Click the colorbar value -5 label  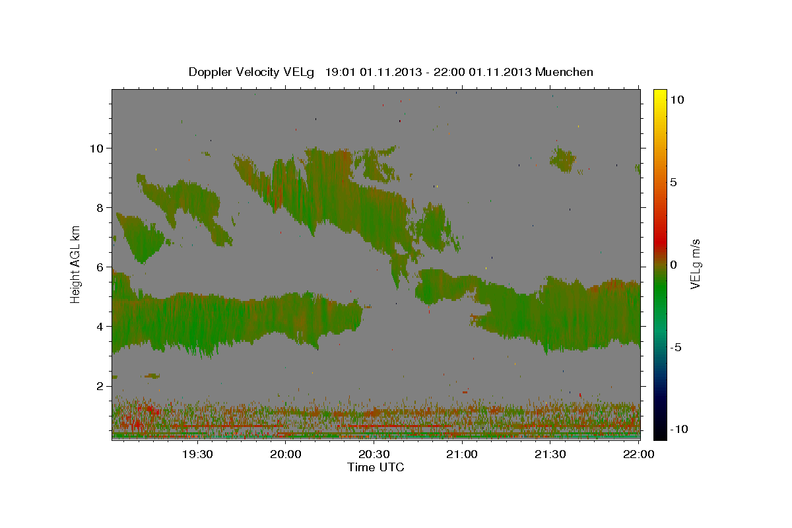(x=675, y=347)
